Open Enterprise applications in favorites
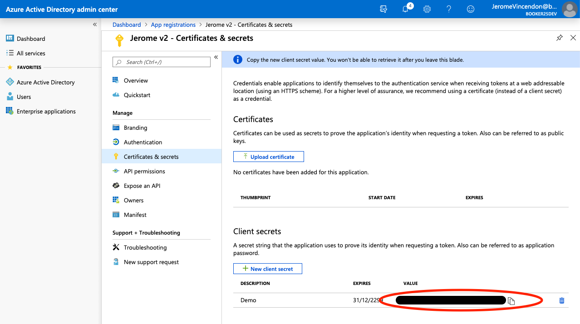Screen dimensions: 580x324 [x=46, y=111]
